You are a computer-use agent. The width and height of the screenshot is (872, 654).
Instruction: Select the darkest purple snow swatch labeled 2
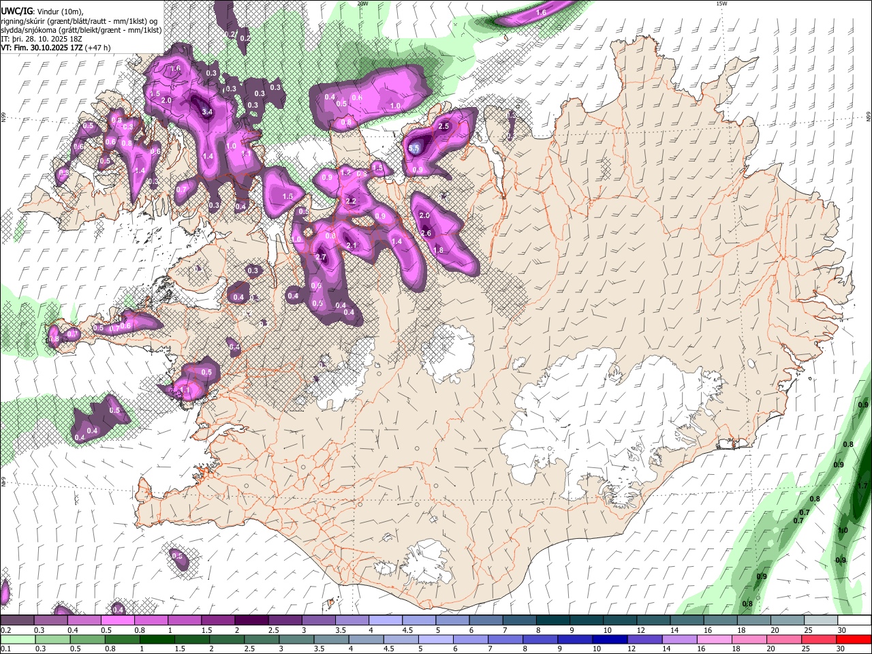(251, 620)
